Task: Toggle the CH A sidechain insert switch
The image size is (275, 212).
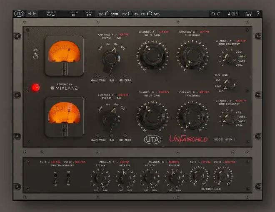Action: tap(55, 179)
